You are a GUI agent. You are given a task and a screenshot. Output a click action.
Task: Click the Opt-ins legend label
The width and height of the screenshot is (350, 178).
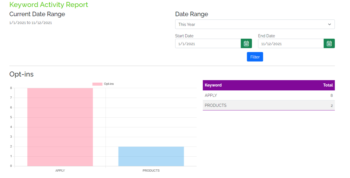(x=109, y=84)
